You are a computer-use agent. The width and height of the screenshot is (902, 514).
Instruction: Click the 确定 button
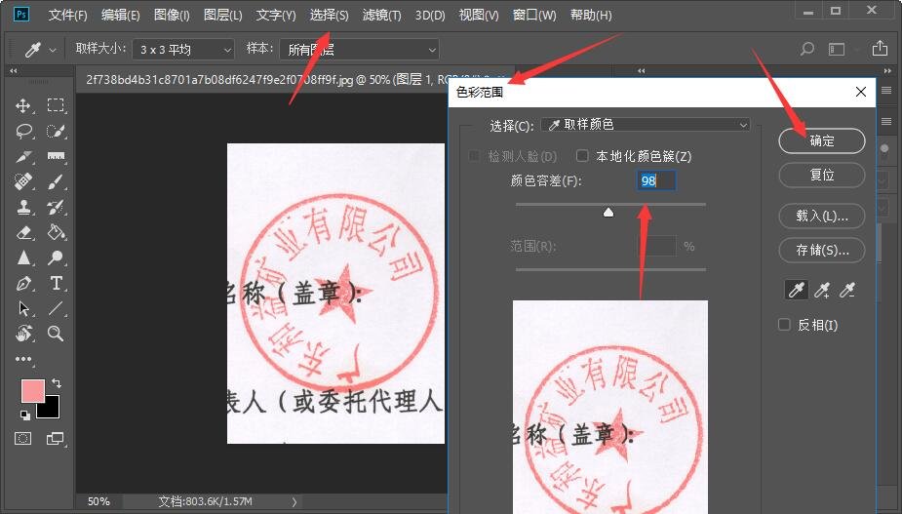[822, 140]
